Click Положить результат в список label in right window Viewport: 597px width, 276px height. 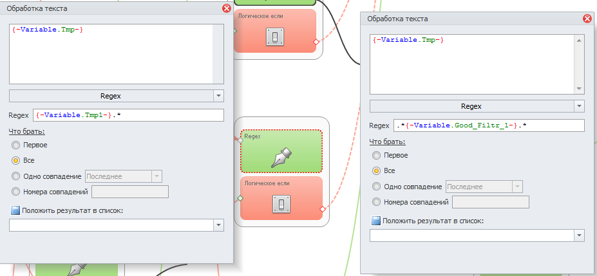click(x=433, y=221)
